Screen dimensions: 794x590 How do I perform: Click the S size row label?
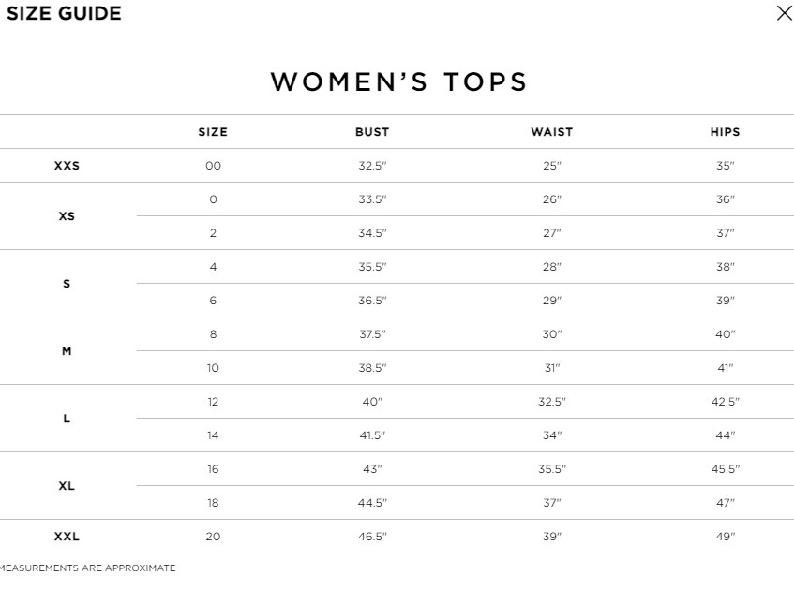[x=67, y=284]
